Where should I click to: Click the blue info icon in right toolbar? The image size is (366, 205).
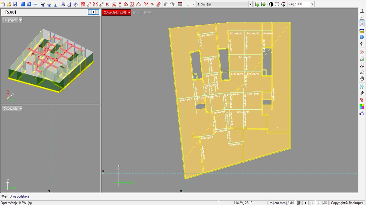click(x=362, y=37)
